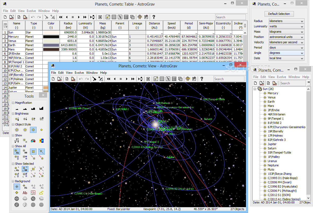Click the Name column header in the table
Image resolution: width=313 pixels, height=213 pixels.
tap(17, 25)
